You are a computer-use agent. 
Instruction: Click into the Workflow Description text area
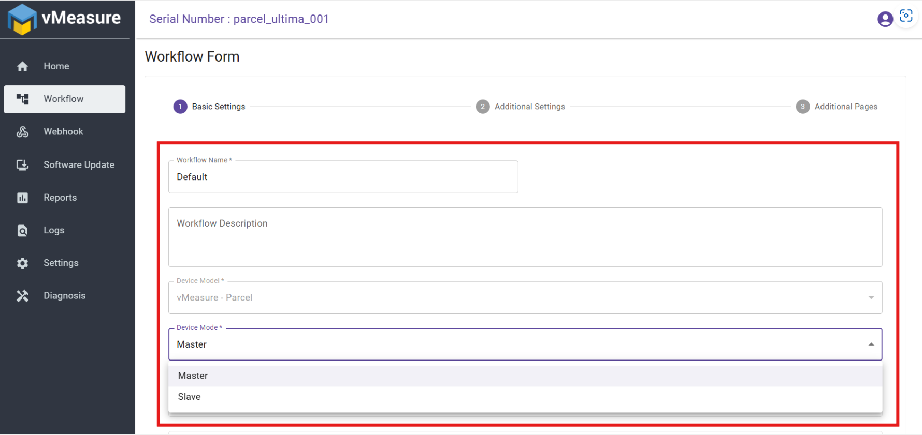click(525, 237)
